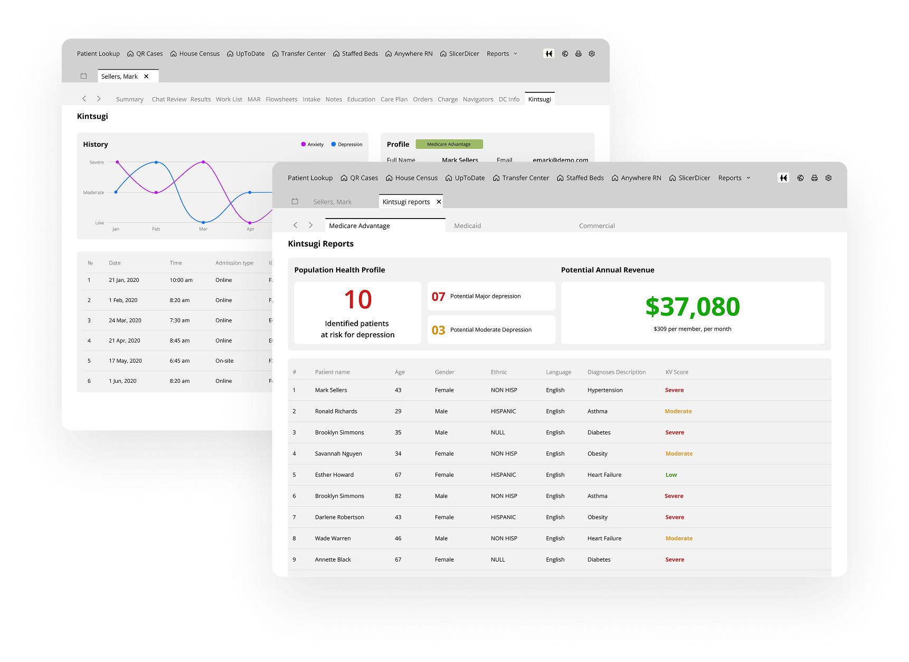Expand Reports dropdown in back window
The height and width of the screenshot is (662, 909).
502,54
